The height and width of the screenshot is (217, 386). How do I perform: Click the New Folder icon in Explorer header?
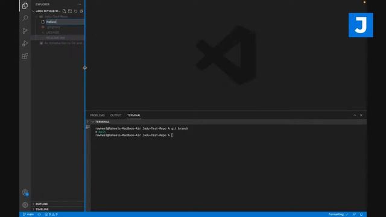coord(70,11)
